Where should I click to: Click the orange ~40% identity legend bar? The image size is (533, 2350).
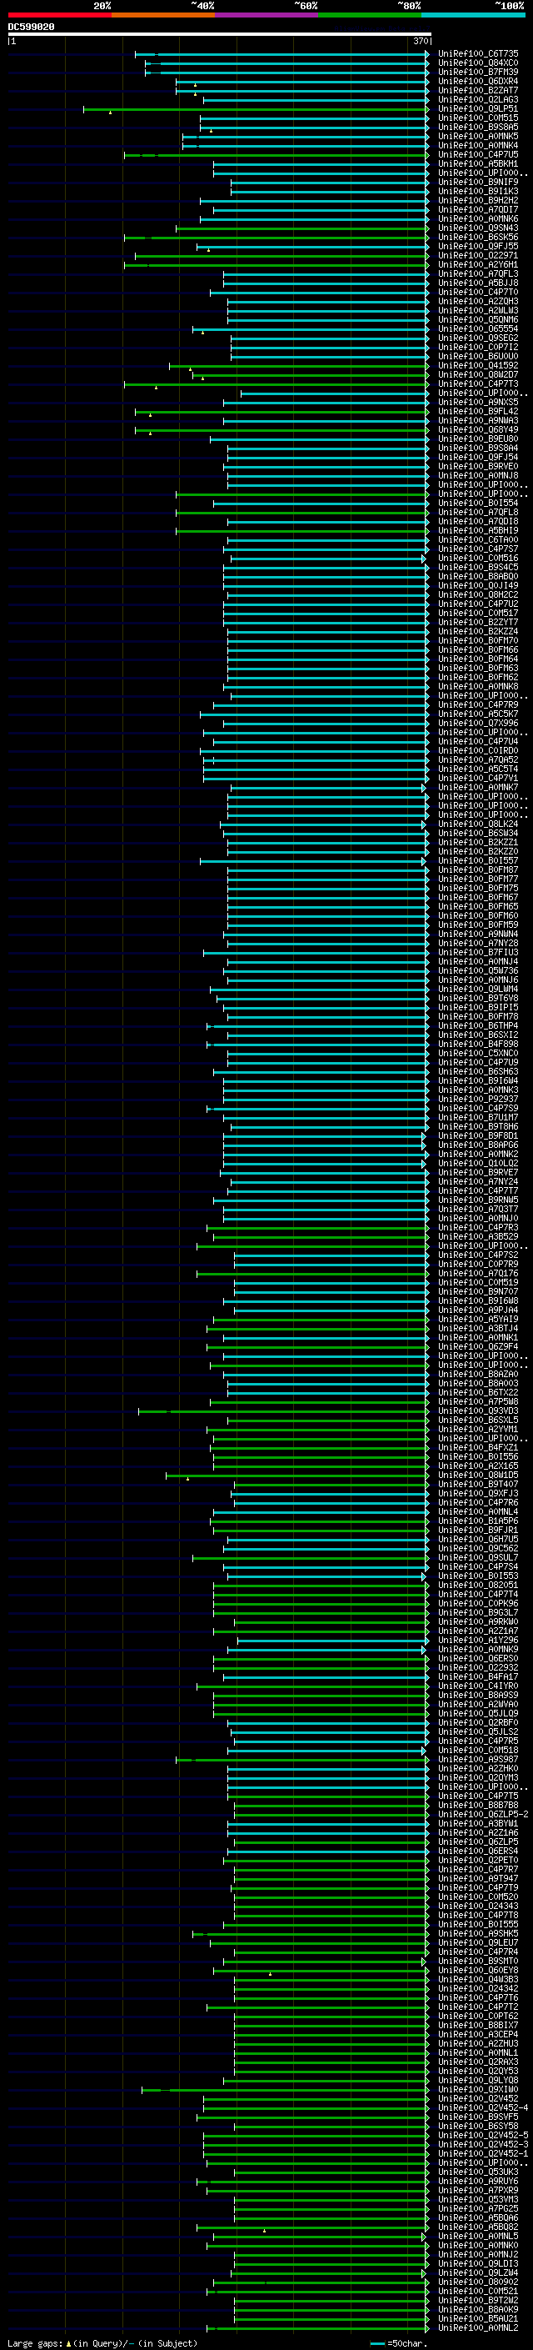(x=163, y=15)
